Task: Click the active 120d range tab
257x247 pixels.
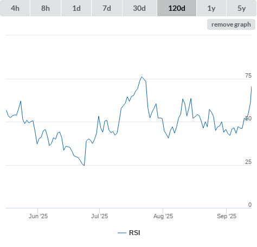Action: click(177, 8)
